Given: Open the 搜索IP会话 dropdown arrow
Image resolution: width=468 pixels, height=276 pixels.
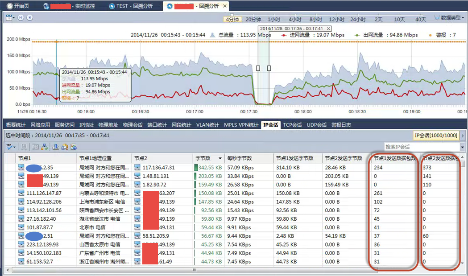Looking at the screenshot, I should (462, 147).
